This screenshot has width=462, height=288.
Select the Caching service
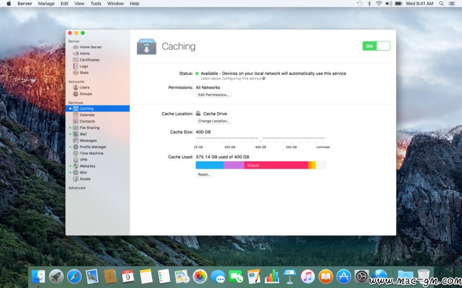pyautogui.click(x=98, y=108)
